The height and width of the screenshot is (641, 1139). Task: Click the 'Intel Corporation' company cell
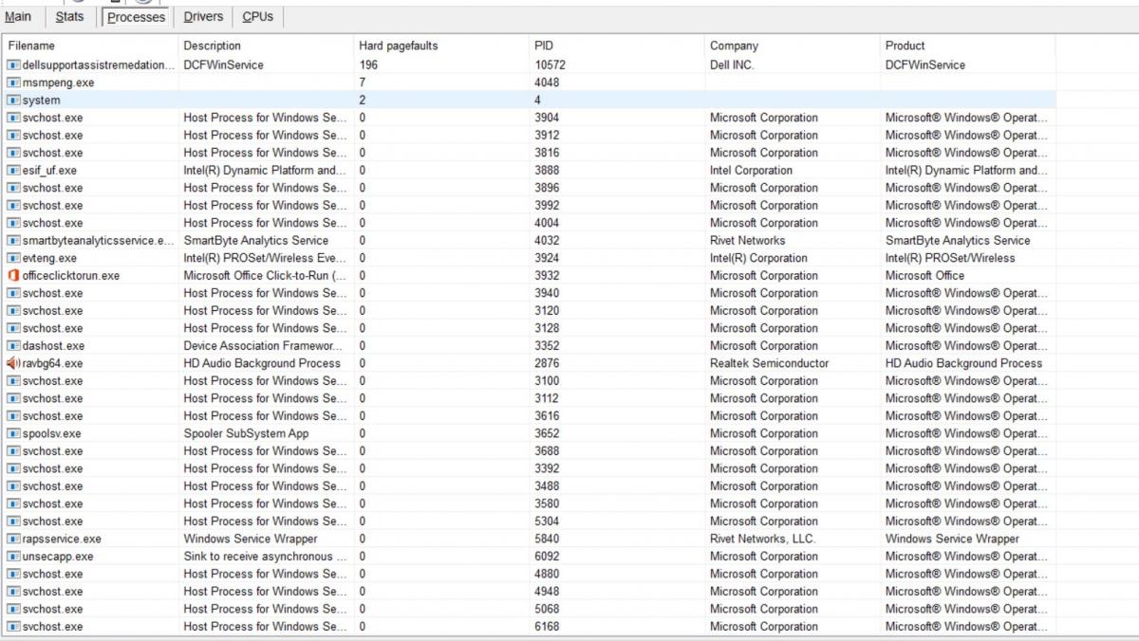pyautogui.click(x=751, y=171)
